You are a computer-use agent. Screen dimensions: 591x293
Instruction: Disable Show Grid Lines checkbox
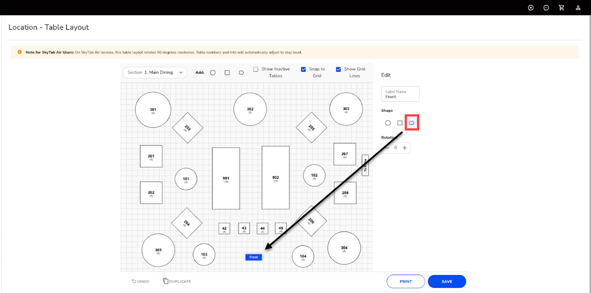(338, 69)
